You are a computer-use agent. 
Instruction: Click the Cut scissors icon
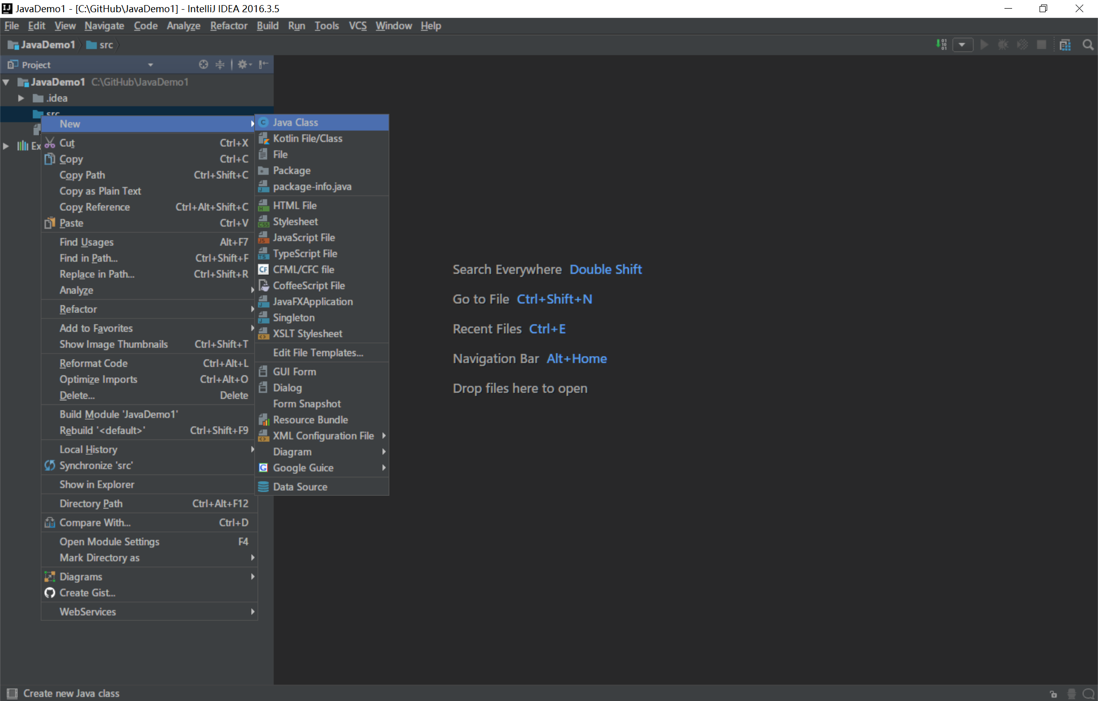50,143
